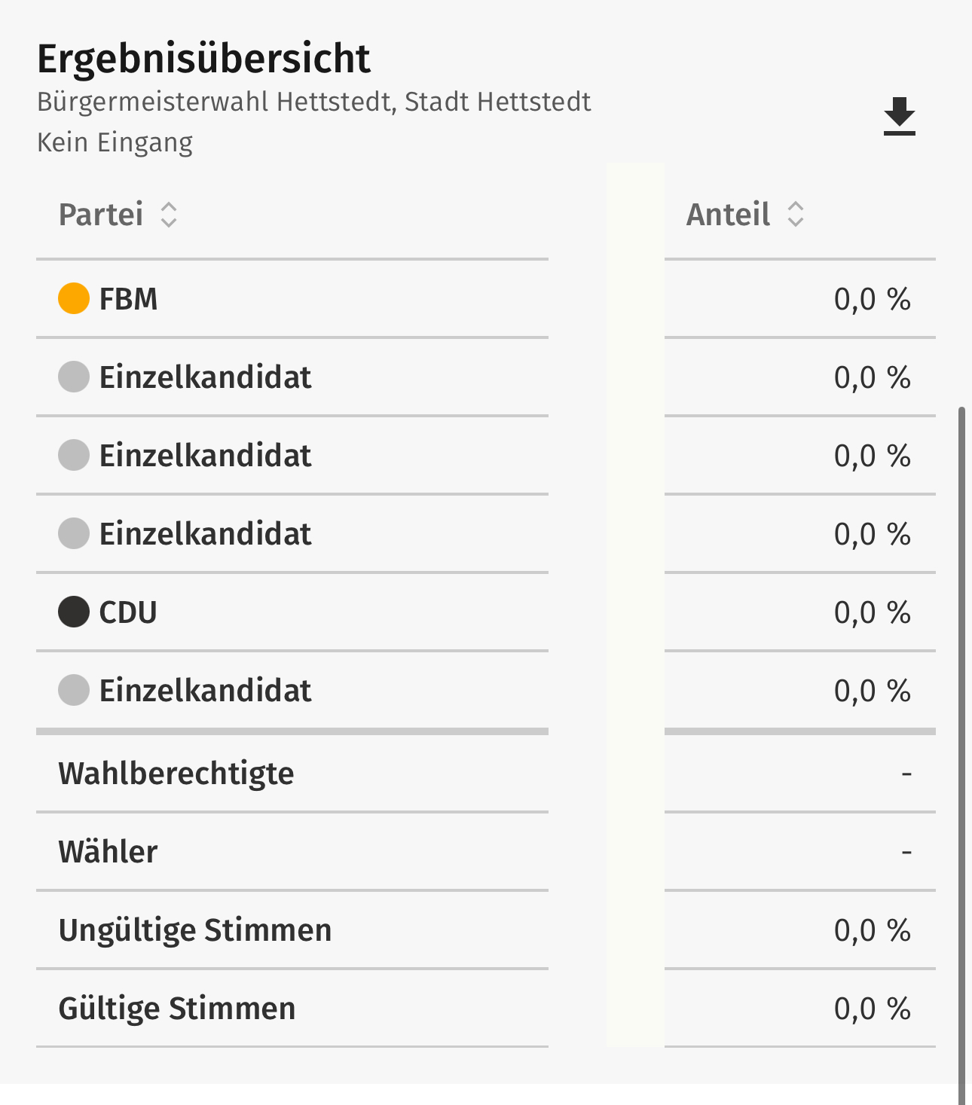Click the Ergebnisübersicht heading
The image size is (972, 1105).
(203, 59)
